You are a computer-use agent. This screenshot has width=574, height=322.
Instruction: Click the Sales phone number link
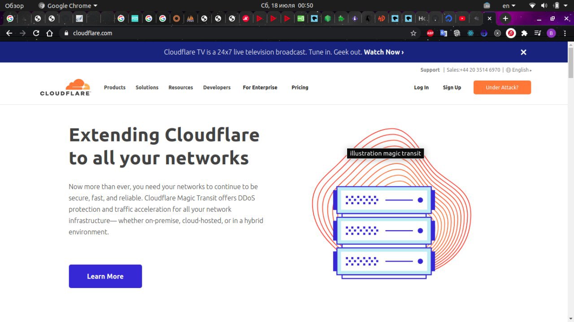click(473, 70)
